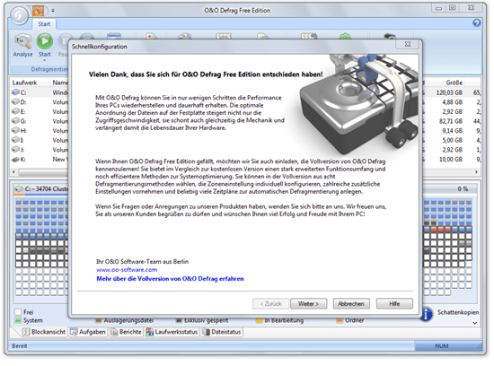Click the orange quick access toolbar icon

pyautogui.click(x=38, y=11)
